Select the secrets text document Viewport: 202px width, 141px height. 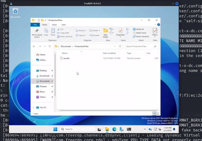coord(66,58)
